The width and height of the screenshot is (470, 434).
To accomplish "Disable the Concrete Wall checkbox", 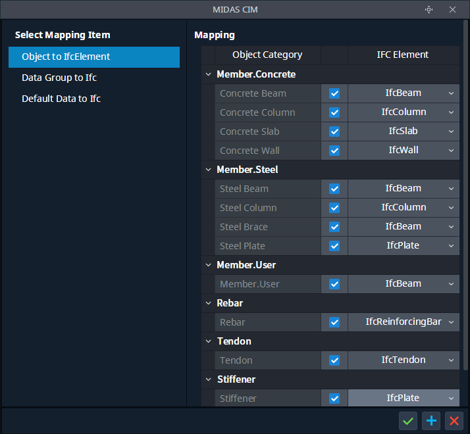I will [334, 151].
